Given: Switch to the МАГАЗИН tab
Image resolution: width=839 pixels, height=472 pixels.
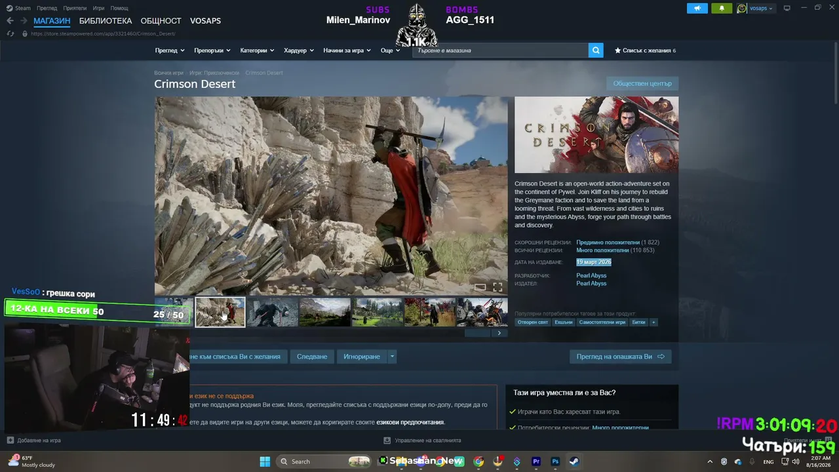Looking at the screenshot, I should (52, 21).
